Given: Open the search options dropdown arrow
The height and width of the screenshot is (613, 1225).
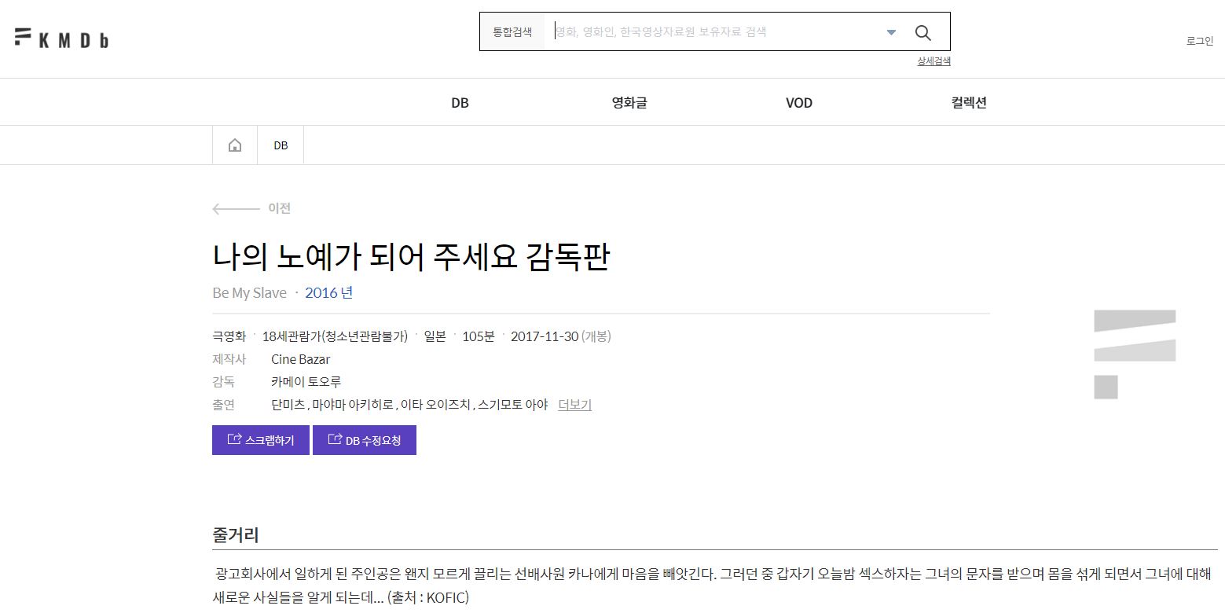Looking at the screenshot, I should (891, 32).
